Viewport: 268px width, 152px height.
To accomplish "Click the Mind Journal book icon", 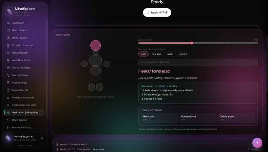I will (x=8, y=31).
